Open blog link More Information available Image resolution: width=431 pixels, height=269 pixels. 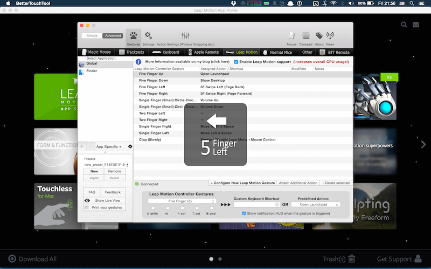click(x=187, y=62)
